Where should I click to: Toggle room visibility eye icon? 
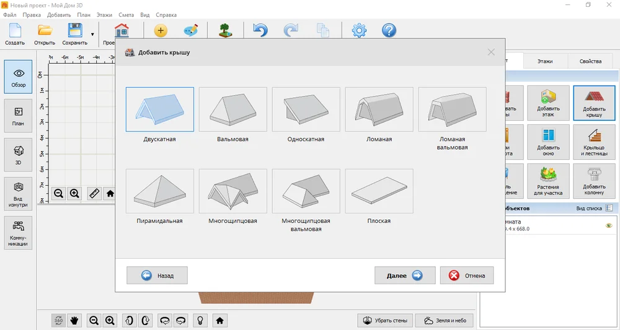[609, 225]
